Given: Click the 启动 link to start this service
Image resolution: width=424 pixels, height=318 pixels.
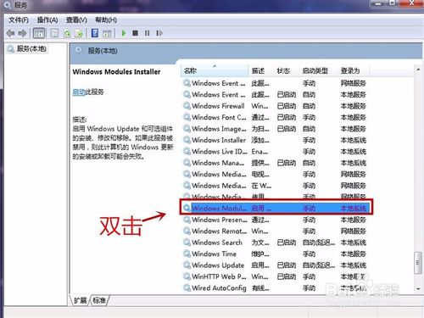Looking at the screenshot, I should point(79,92).
